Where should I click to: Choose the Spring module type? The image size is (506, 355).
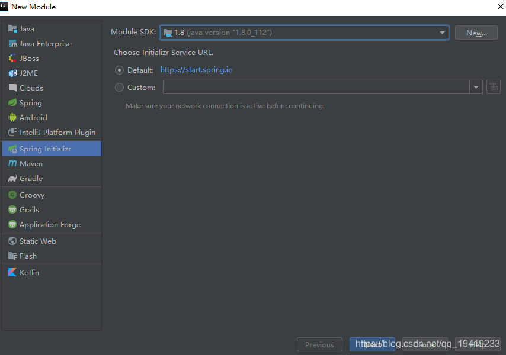pos(52,103)
